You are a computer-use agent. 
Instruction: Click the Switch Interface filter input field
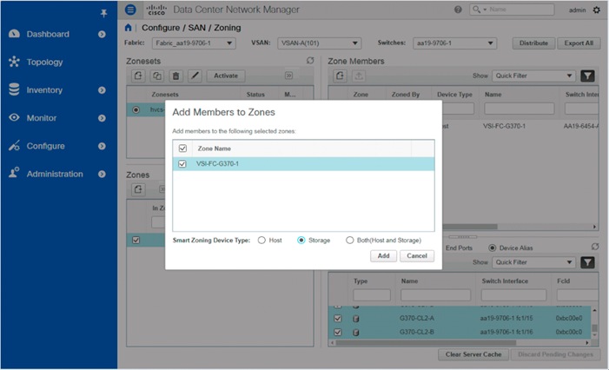tap(513, 295)
